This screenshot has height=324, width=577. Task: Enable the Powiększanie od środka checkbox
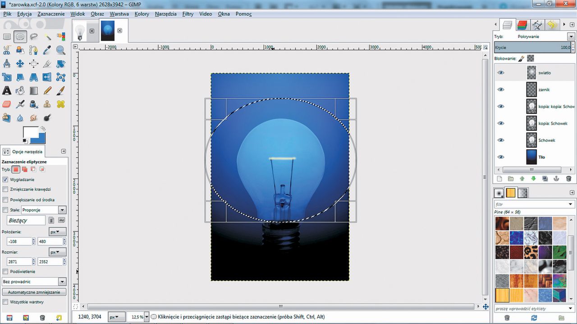(5, 200)
